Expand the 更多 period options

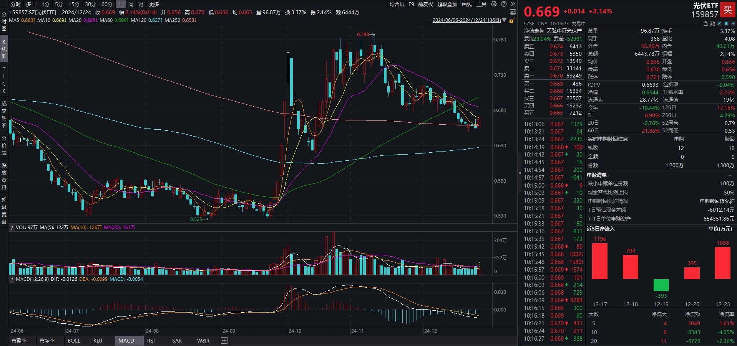pyautogui.click(x=154, y=4)
